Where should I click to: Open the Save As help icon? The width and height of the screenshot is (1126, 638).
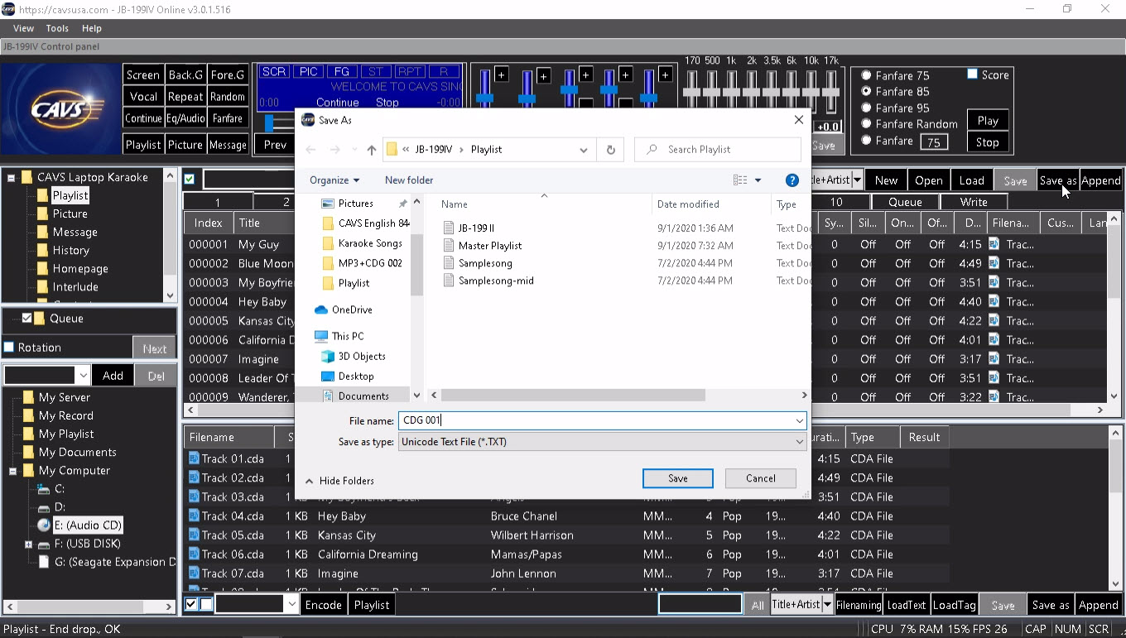792,180
